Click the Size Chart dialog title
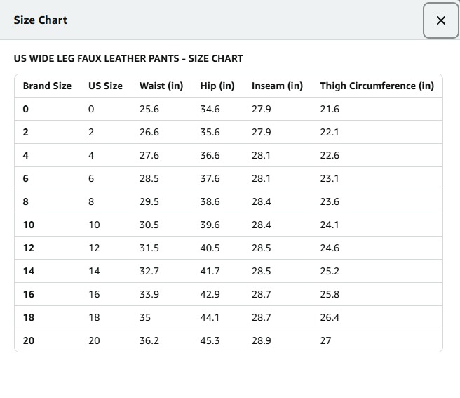460x398 pixels. (x=41, y=20)
